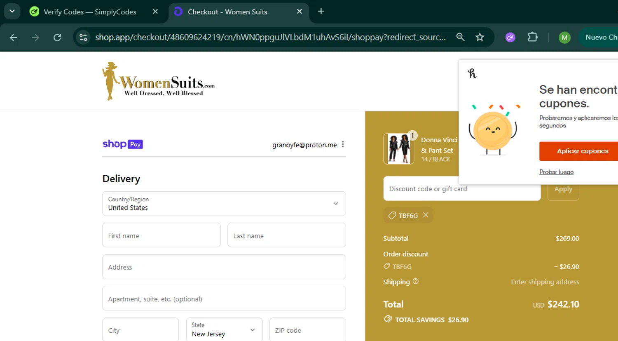Click the Donna Vinci product thumbnail
Image resolution: width=618 pixels, height=341 pixels.
399,149
